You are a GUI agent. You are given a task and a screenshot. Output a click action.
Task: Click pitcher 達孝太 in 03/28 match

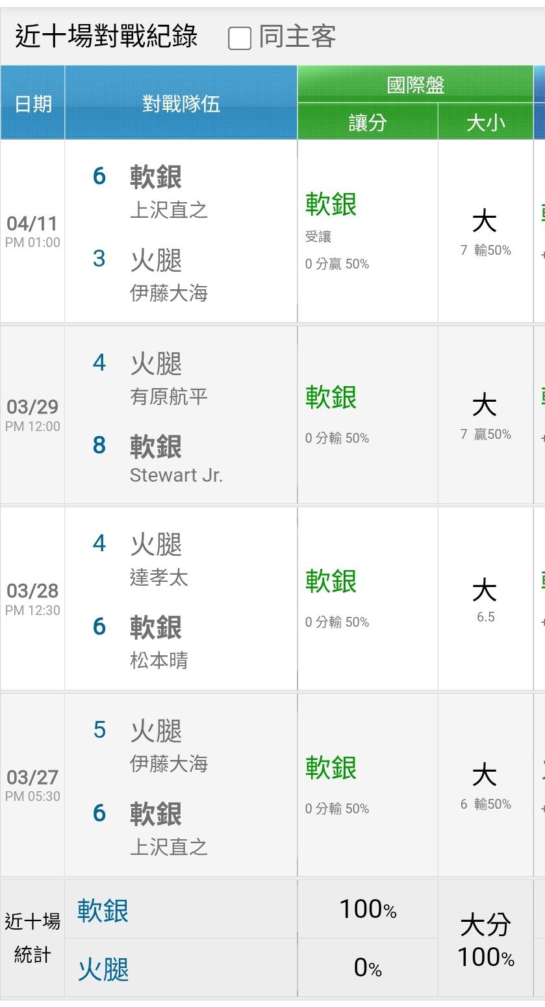(159, 577)
